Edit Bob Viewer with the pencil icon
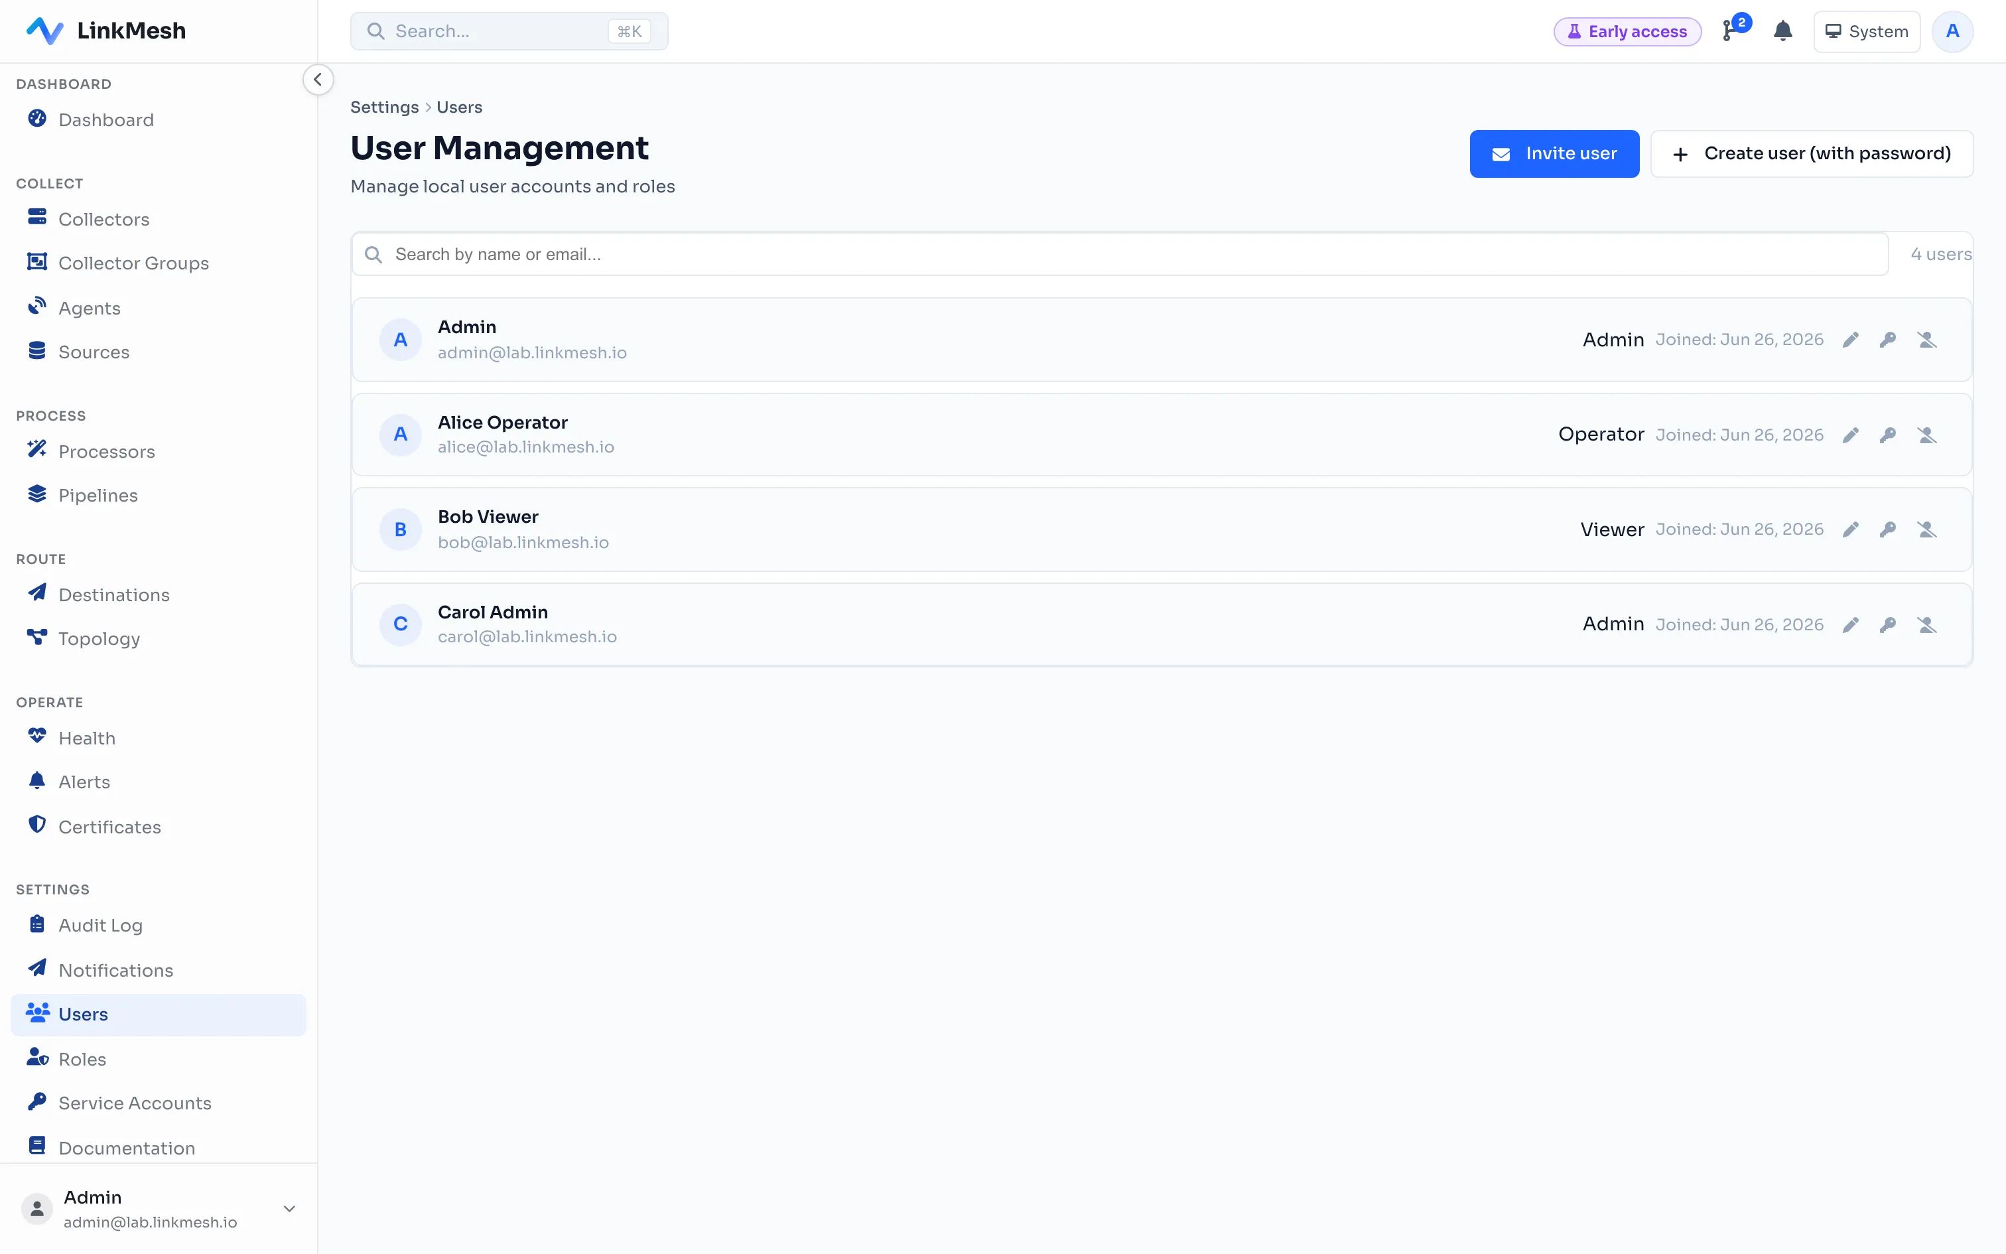Image resolution: width=2006 pixels, height=1254 pixels. coord(1850,530)
